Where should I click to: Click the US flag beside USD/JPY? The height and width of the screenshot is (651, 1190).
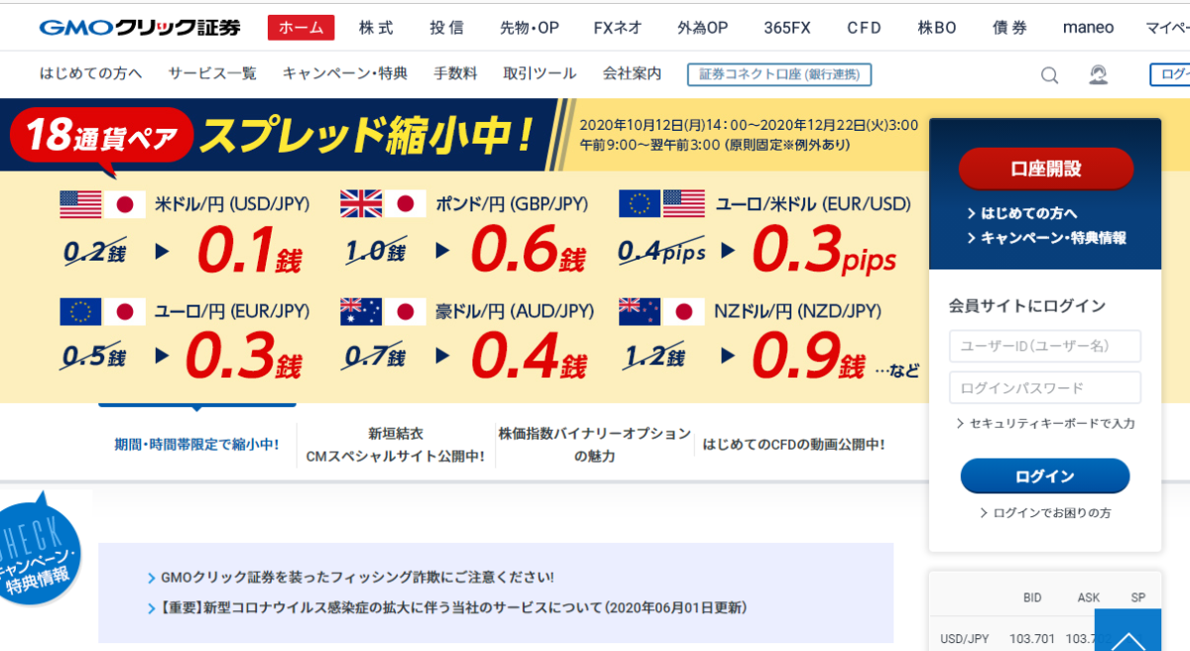82,202
